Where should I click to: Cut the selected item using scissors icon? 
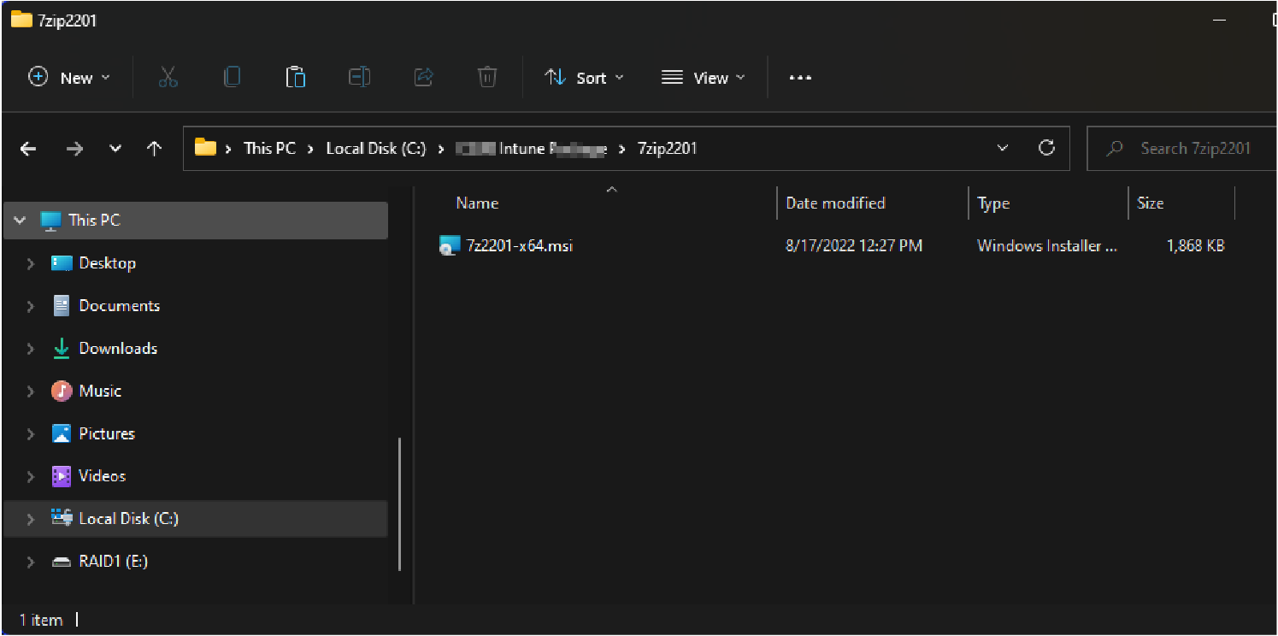(168, 77)
